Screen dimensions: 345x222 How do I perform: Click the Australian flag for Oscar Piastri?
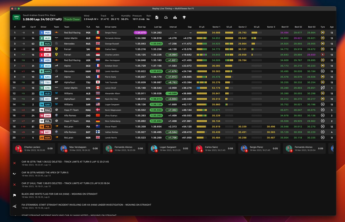(98, 127)
